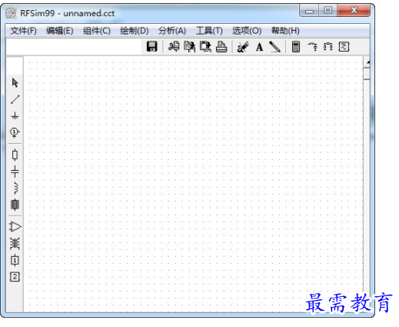
Task: Select the pencil drawing tool in toolbar
Action: [x=274, y=47]
